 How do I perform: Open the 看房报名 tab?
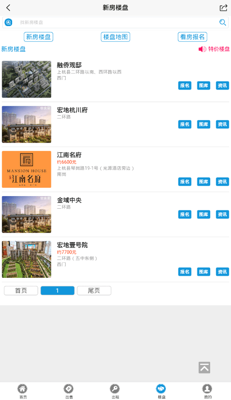click(192, 37)
